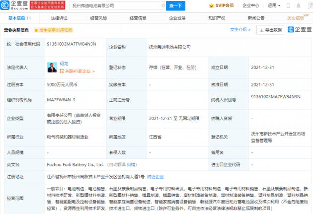313x214 pixels.
Task: Click the SVIP crown icon
Action: tap(211, 5)
